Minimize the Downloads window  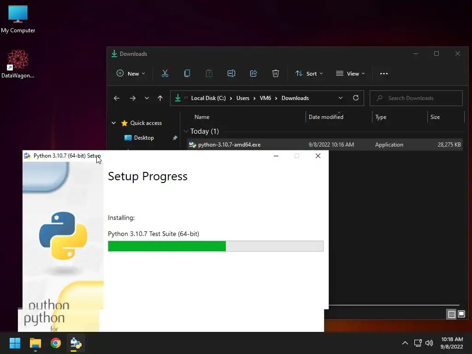416,53
